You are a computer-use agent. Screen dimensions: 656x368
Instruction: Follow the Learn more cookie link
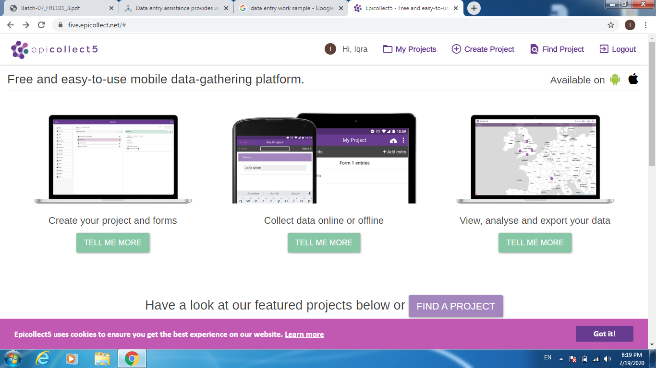click(304, 334)
